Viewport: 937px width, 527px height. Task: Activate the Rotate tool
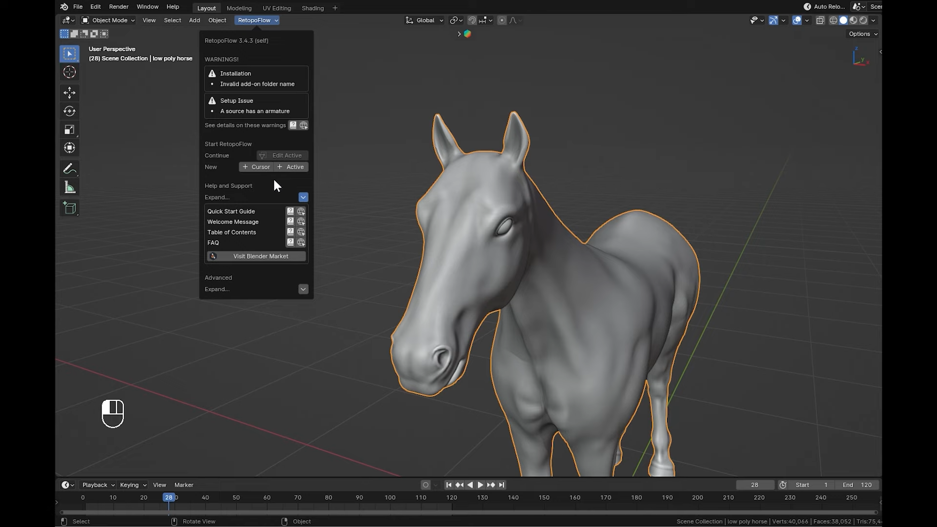pyautogui.click(x=69, y=111)
